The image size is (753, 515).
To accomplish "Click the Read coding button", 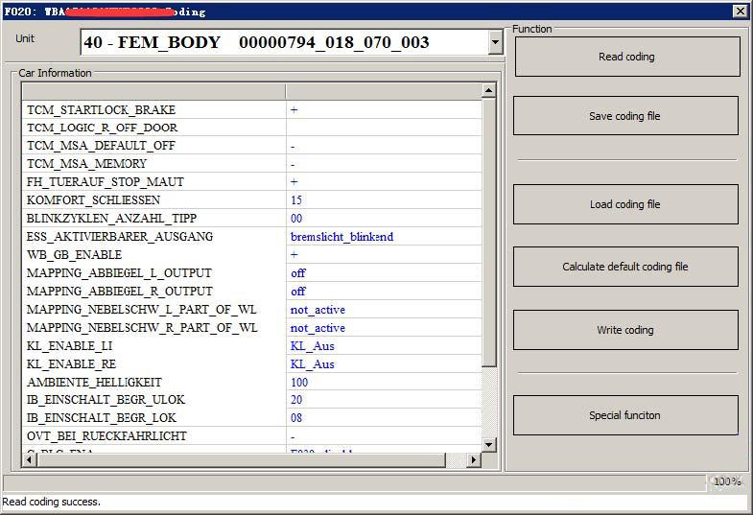I will coord(626,57).
